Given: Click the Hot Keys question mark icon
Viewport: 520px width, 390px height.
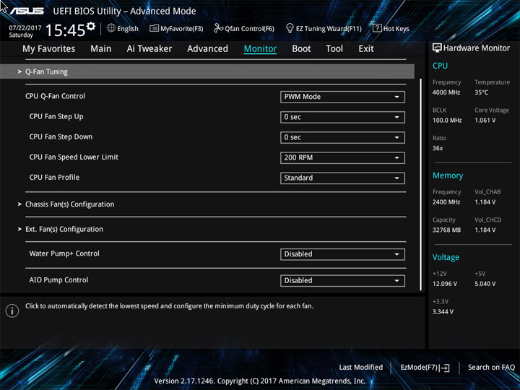Looking at the screenshot, I should click(x=377, y=28).
